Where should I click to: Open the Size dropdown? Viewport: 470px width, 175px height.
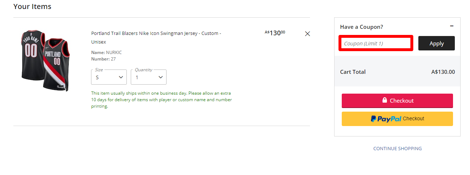tap(109, 77)
